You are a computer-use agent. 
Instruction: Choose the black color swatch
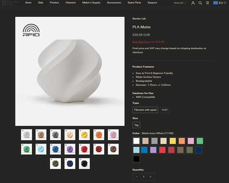pyautogui.click(x=137, y=159)
